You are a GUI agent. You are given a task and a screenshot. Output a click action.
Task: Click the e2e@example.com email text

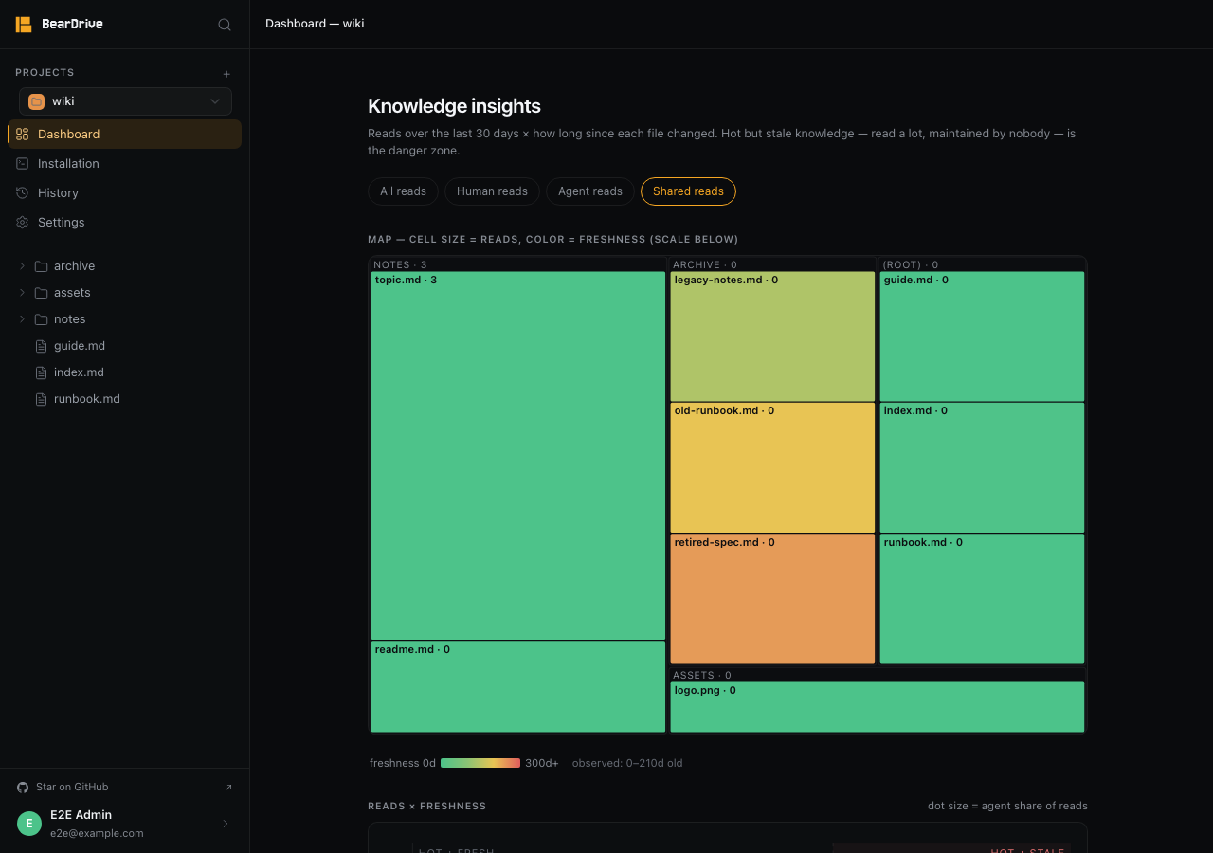pyautogui.click(x=97, y=834)
